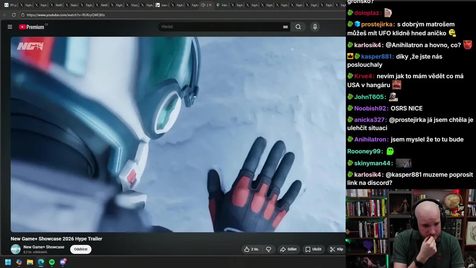Screen dimensions: 476x268
Task: Switch to the 'Iran' browser tab
Action: [x=161, y=5]
